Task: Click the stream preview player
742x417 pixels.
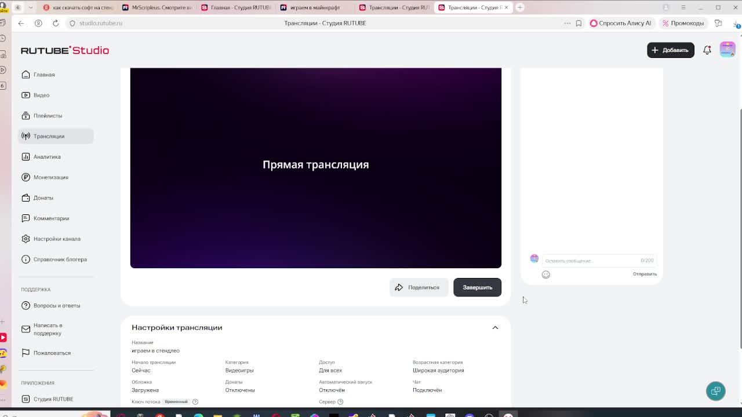Action: (315, 168)
